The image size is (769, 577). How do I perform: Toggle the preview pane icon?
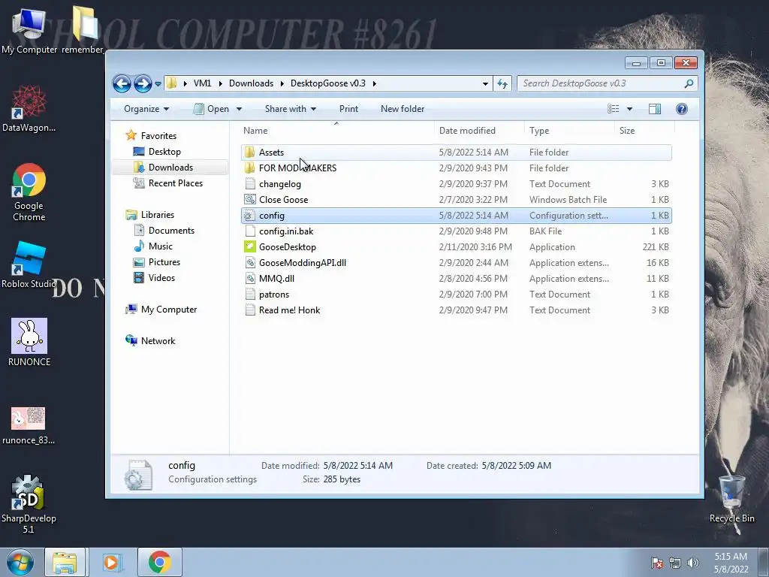655,109
